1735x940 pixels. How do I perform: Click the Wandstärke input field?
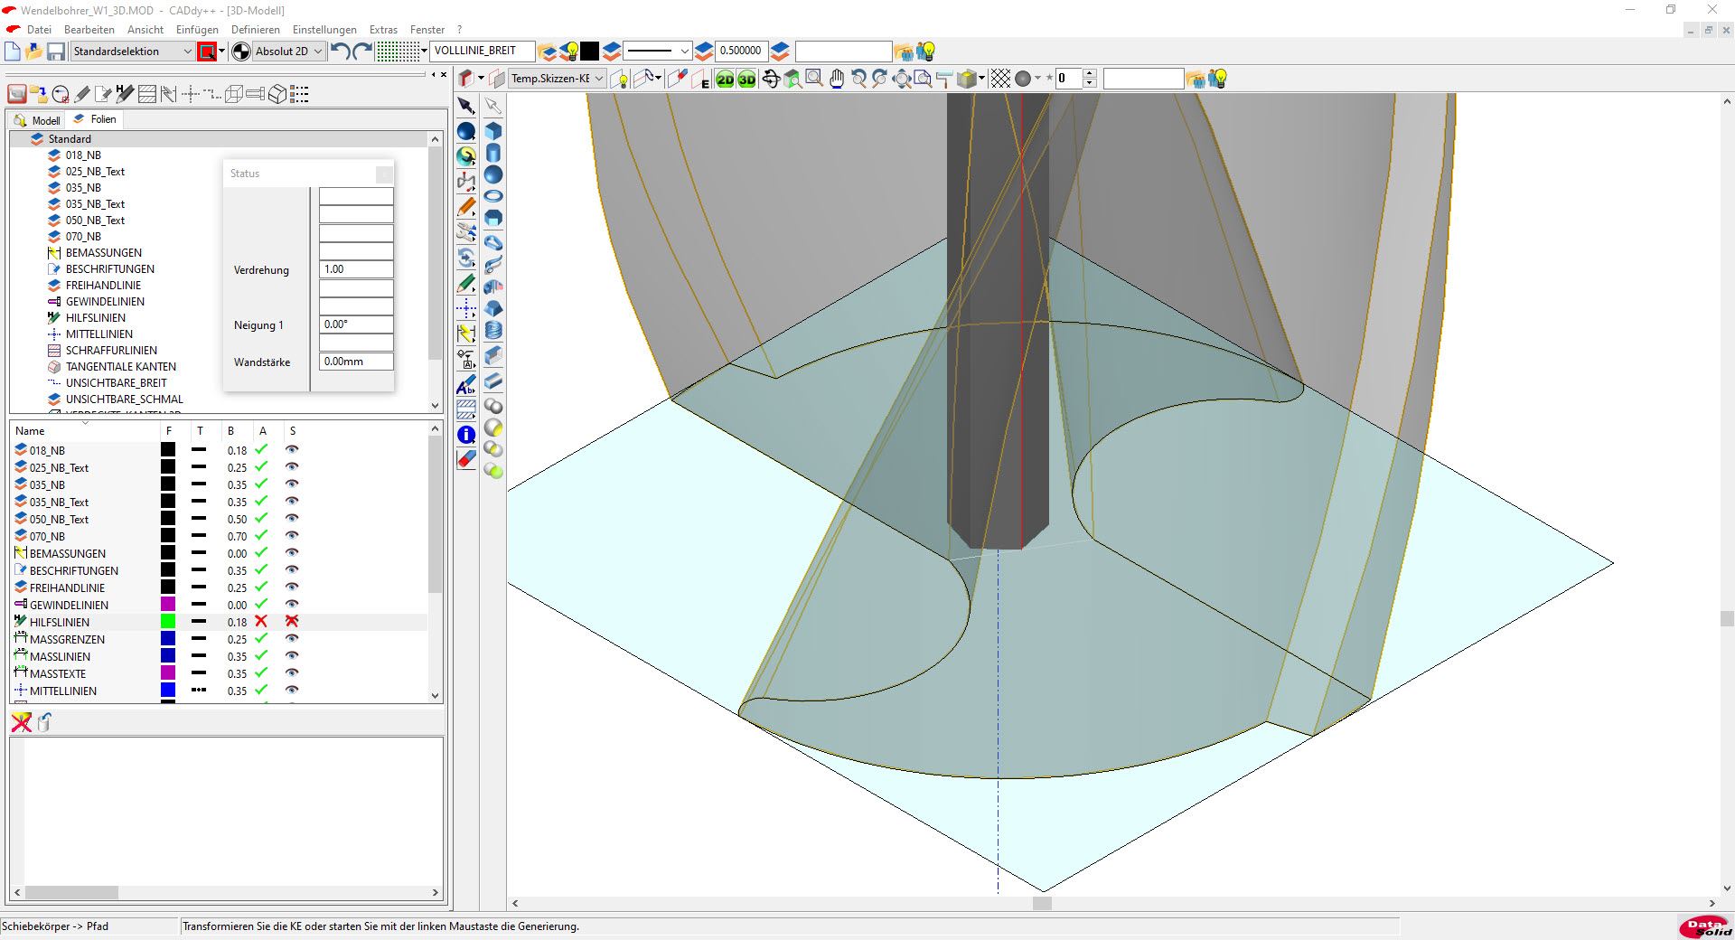[x=356, y=362]
